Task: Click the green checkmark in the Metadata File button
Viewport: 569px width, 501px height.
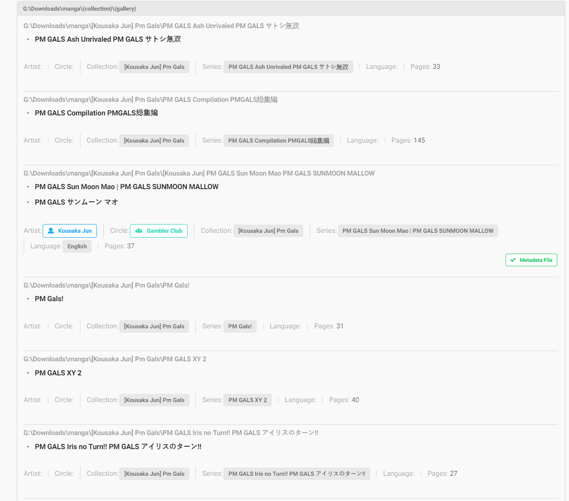Action: (513, 259)
